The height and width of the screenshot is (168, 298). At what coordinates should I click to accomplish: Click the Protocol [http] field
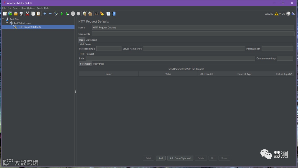109,49
